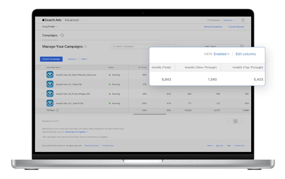This screenshot has width=285, height=179.
Task: Open the VIEW Enabled dropdown
Action: click(222, 54)
